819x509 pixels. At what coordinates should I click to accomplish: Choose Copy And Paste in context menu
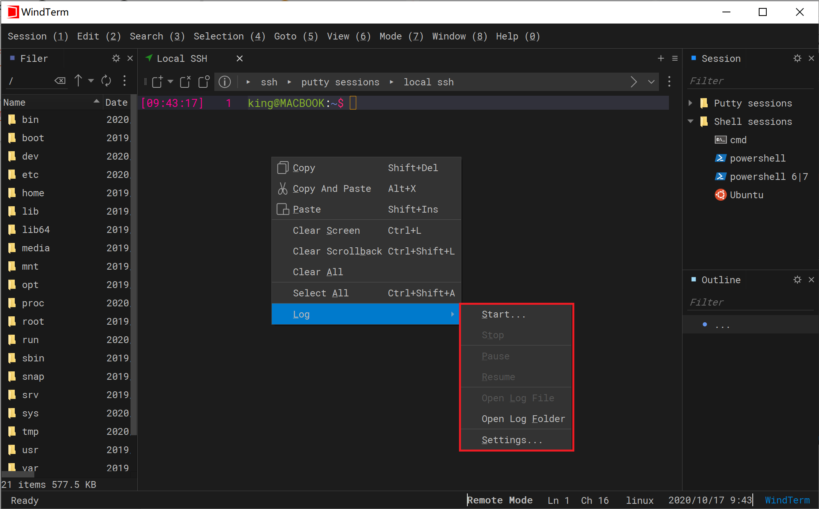[366, 189]
